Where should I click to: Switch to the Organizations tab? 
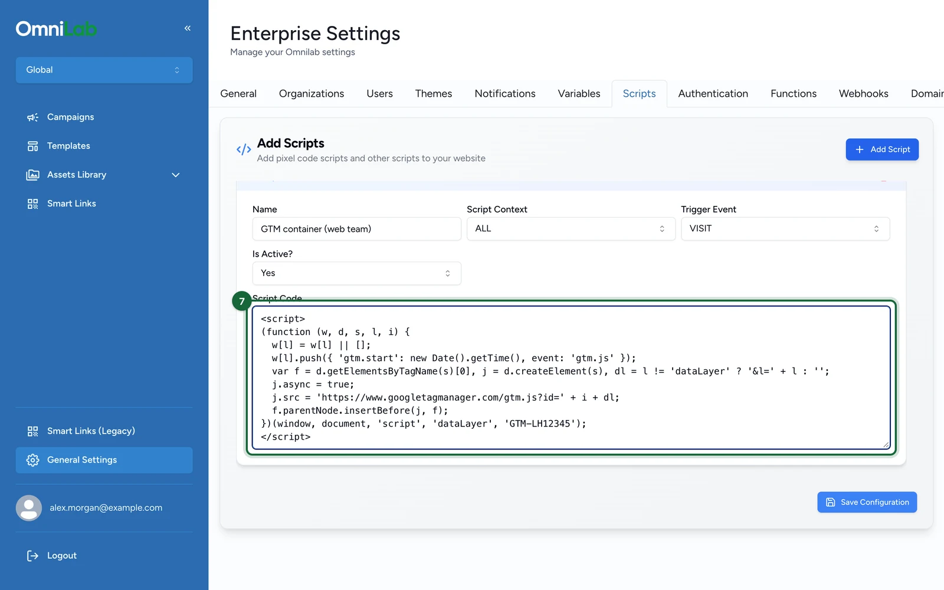pyautogui.click(x=312, y=94)
